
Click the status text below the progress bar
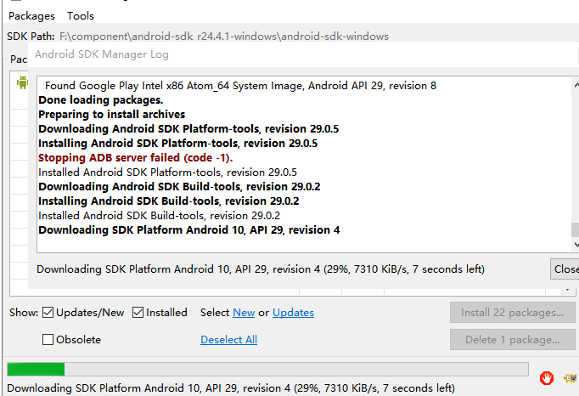[231, 388]
